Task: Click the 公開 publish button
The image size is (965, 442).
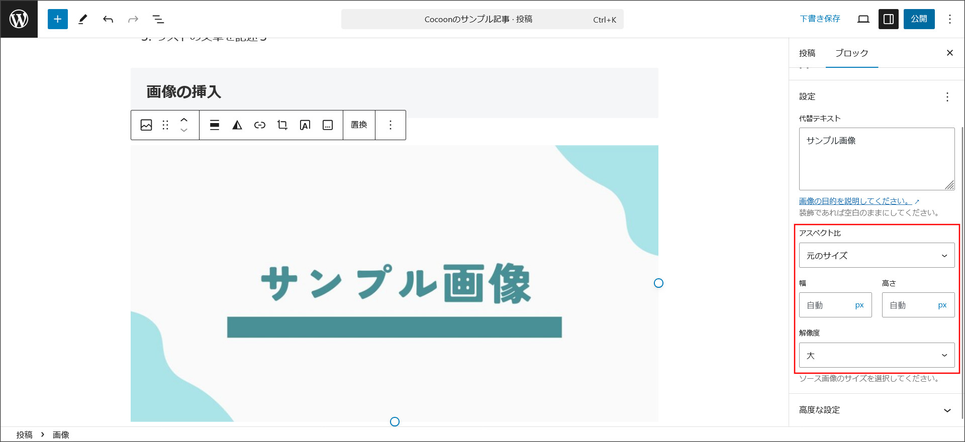Action: tap(919, 19)
